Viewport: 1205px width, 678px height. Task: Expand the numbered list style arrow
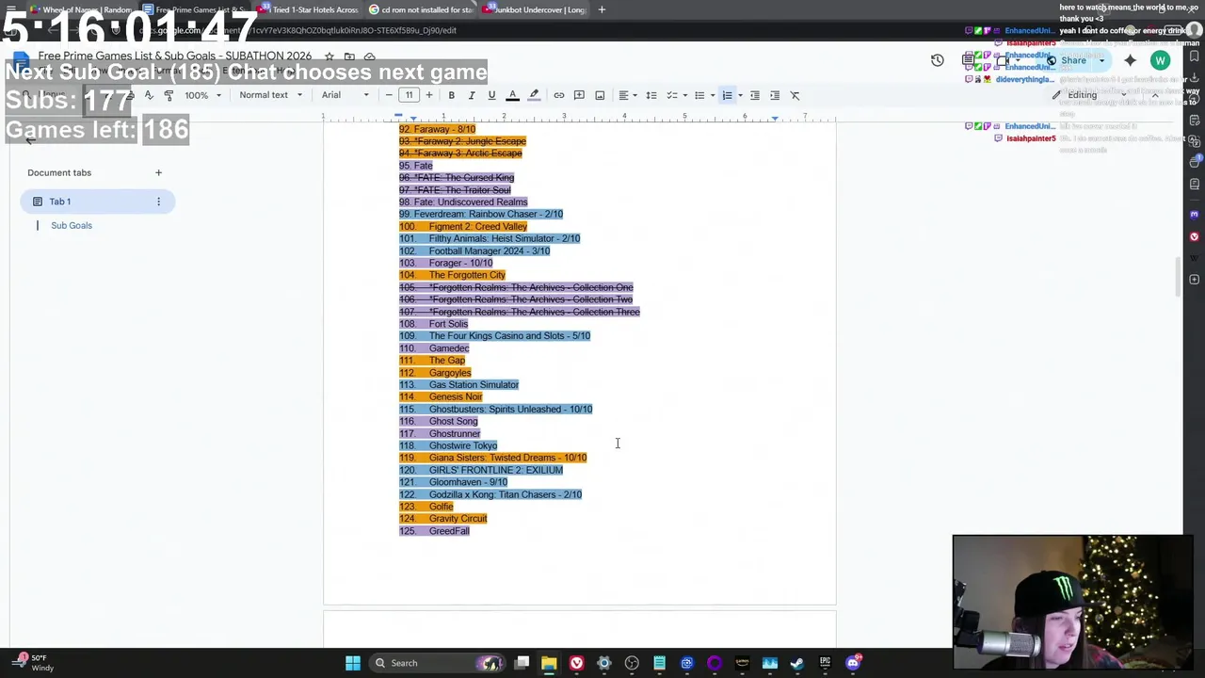[x=740, y=95]
